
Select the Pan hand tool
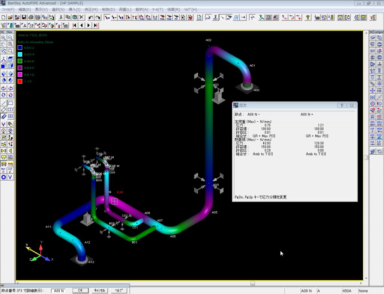(x=3, y=45)
